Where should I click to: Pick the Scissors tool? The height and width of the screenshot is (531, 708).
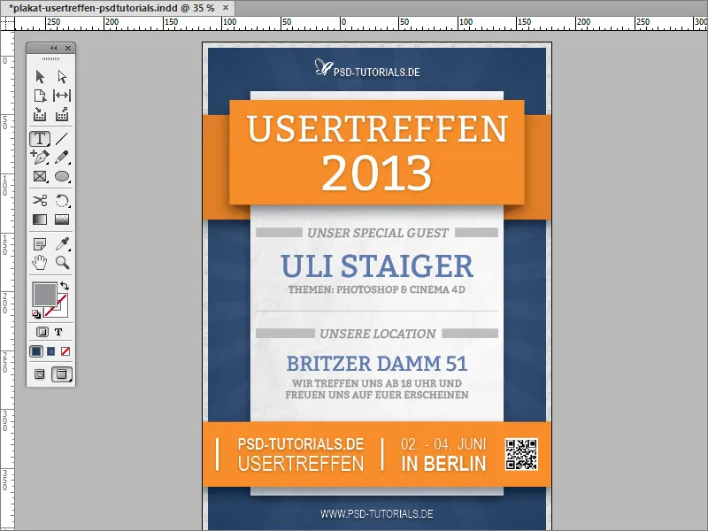[x=40, y=200]
